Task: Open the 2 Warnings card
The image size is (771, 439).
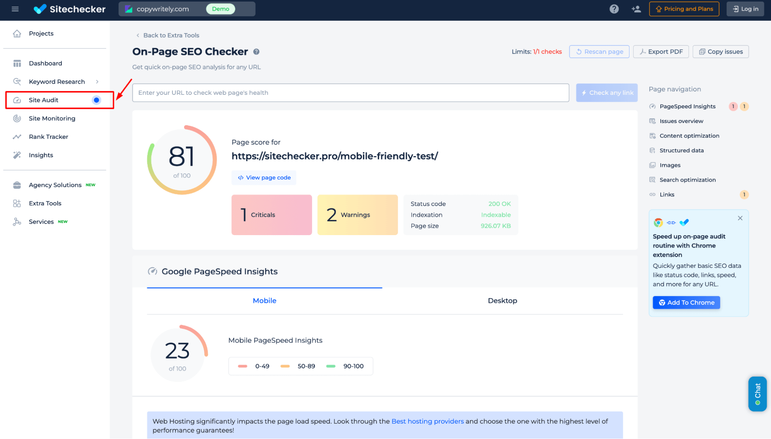Action: [357, 215]
